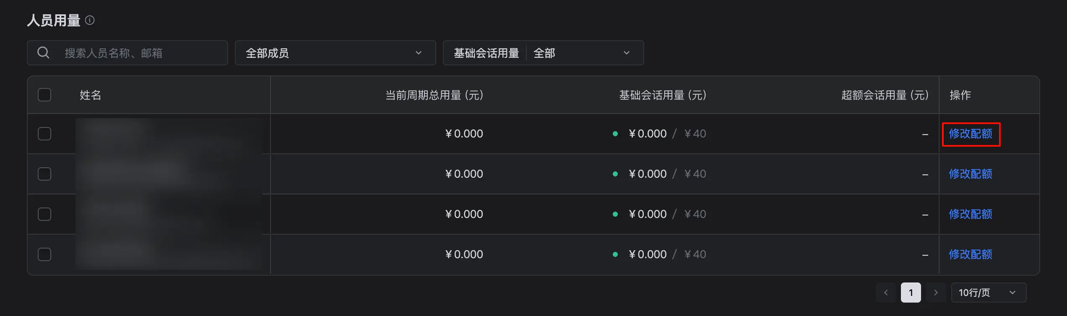Toggle the select-all checkbox in header

pos(44,95)
